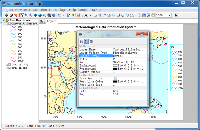
Task: Open the Plugin menu
Action: click(x=63, y=9)
